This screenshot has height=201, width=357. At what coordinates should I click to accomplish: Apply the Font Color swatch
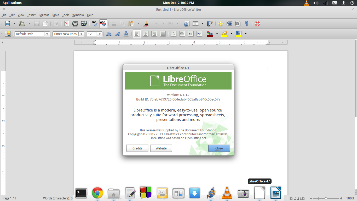pyautogui.click(x=210, y=34)
